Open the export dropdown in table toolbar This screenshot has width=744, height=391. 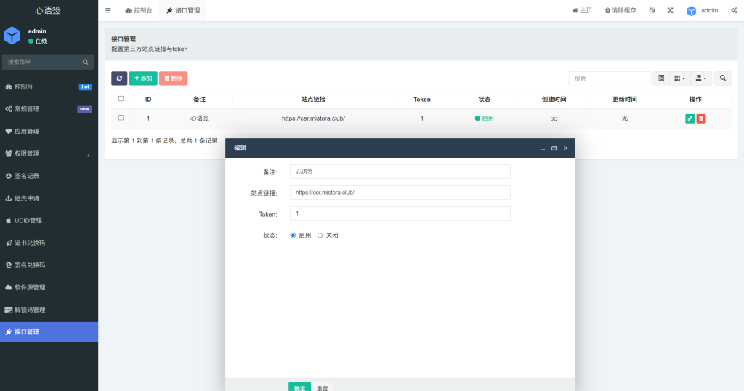point(701,78)
